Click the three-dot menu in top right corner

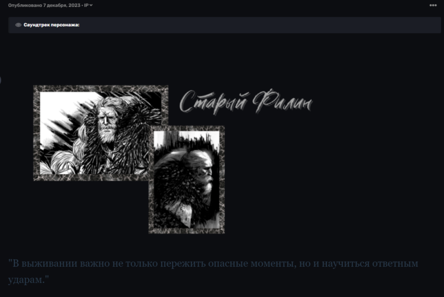tap(432, 5)
